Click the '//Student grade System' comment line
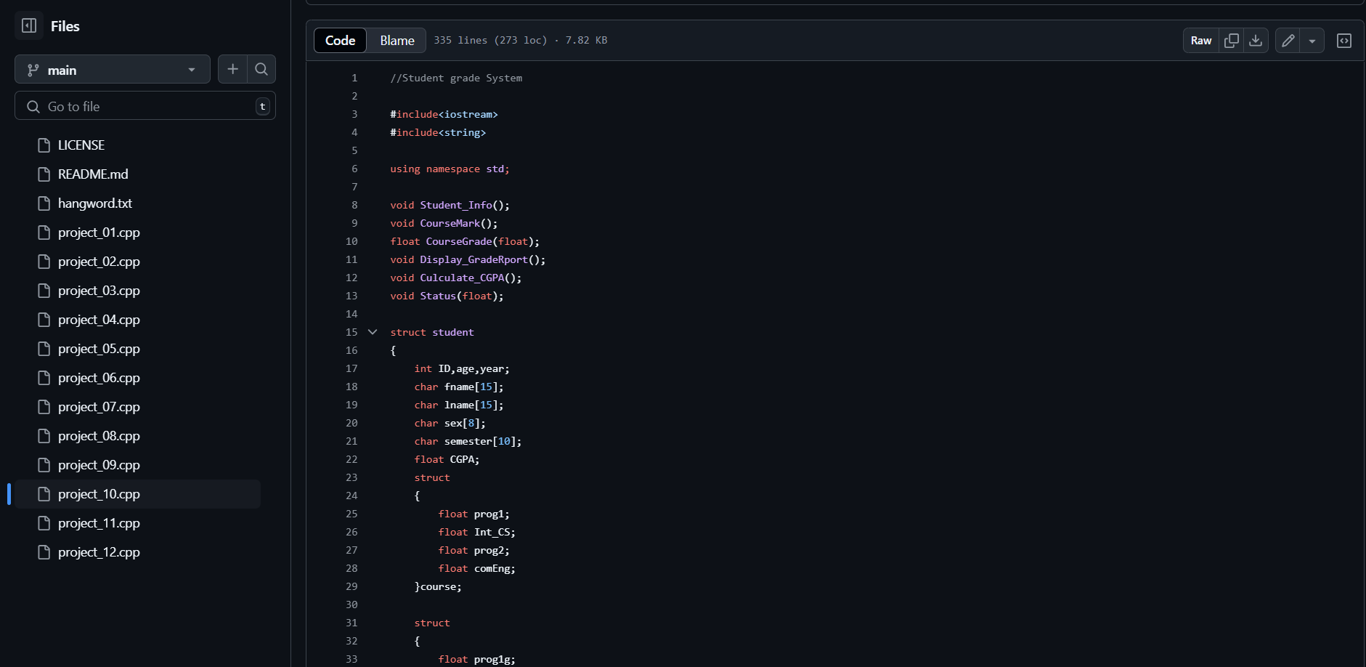This screenshot has height=667, width=1366. pos(456,78)
